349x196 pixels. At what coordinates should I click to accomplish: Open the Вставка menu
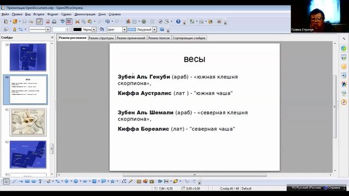pyautogui.click(x=39, y=14)
